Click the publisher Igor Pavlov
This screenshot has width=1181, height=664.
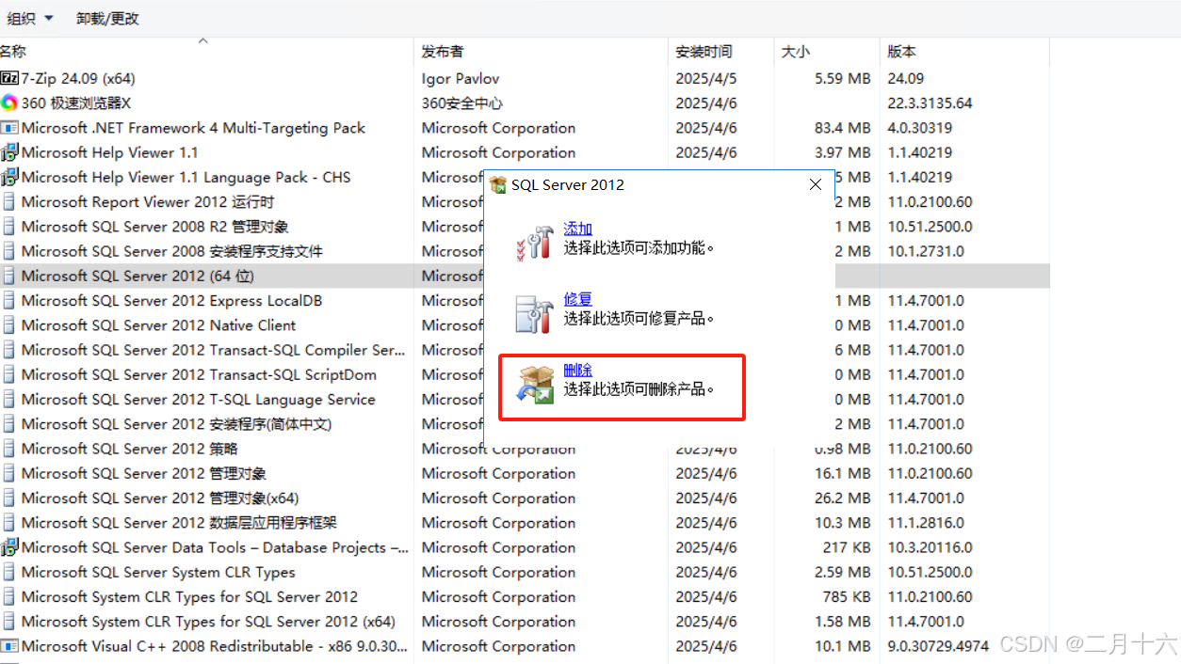click(461, 79)
